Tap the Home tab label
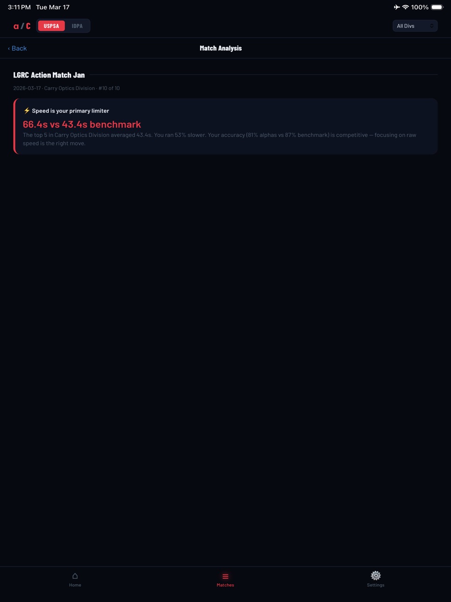The height and width of the screenshot is (602, 451). [x=75, y=585]
